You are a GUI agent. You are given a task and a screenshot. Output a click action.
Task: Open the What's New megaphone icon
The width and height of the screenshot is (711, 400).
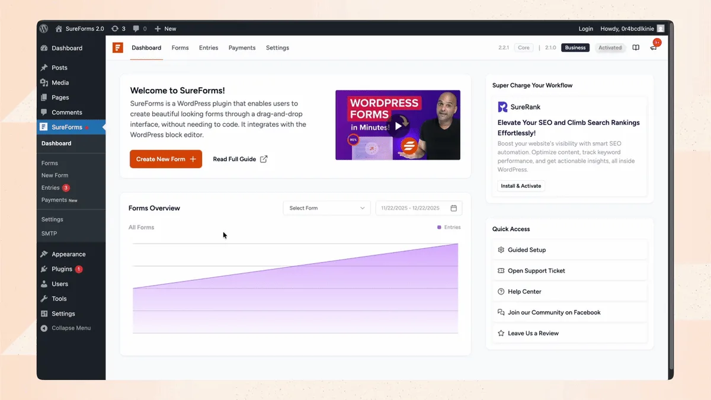click(x=654, y=47)
